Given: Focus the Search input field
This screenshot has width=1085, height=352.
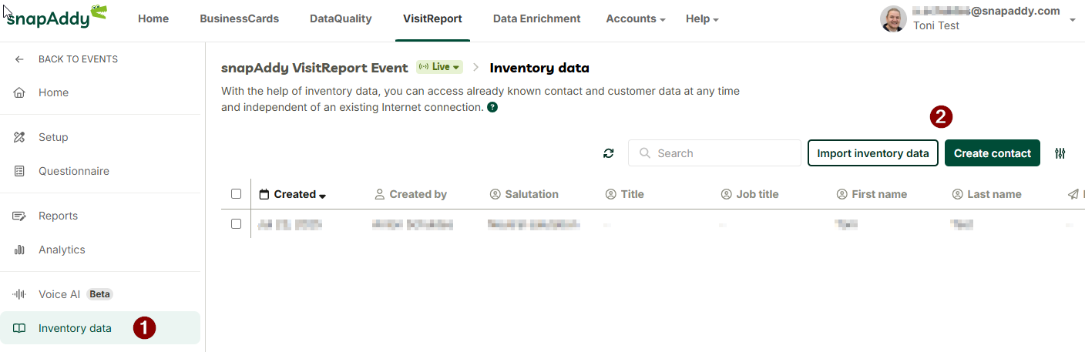Looking at the screenshot, I should (x=714, y=153).
